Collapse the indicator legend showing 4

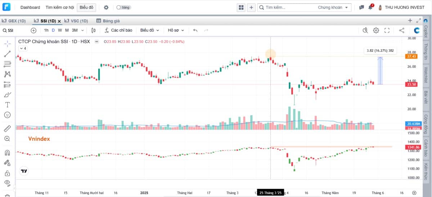23,48
